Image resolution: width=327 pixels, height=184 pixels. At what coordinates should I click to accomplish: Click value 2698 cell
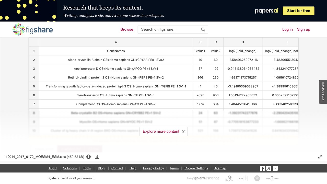200,95
